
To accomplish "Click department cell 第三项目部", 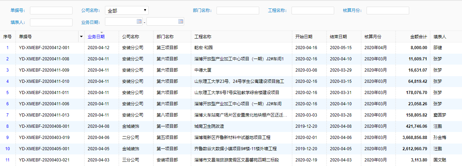I will click(x=167, y=48).
